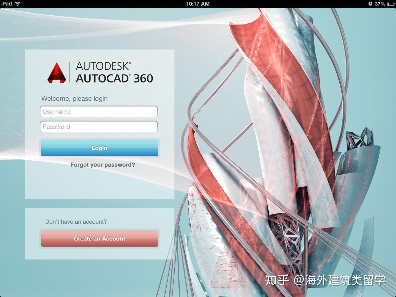Screen dimensions: 396x297
Task: Tap the iPad carrier label
Action: pos(7,4)
